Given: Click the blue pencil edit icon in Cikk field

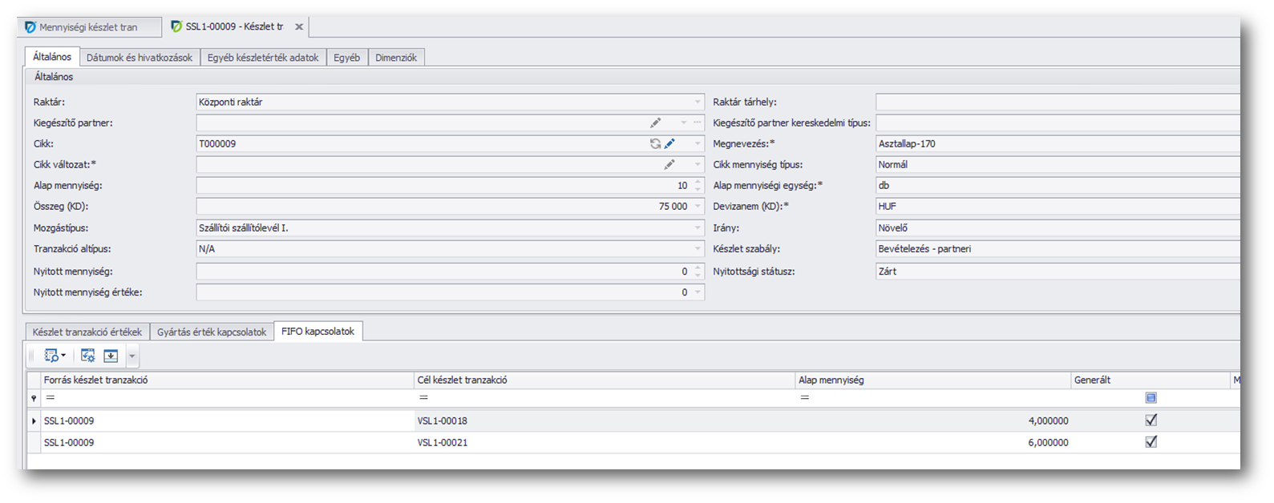Looking at the screenshot, I should click(669, 144).
